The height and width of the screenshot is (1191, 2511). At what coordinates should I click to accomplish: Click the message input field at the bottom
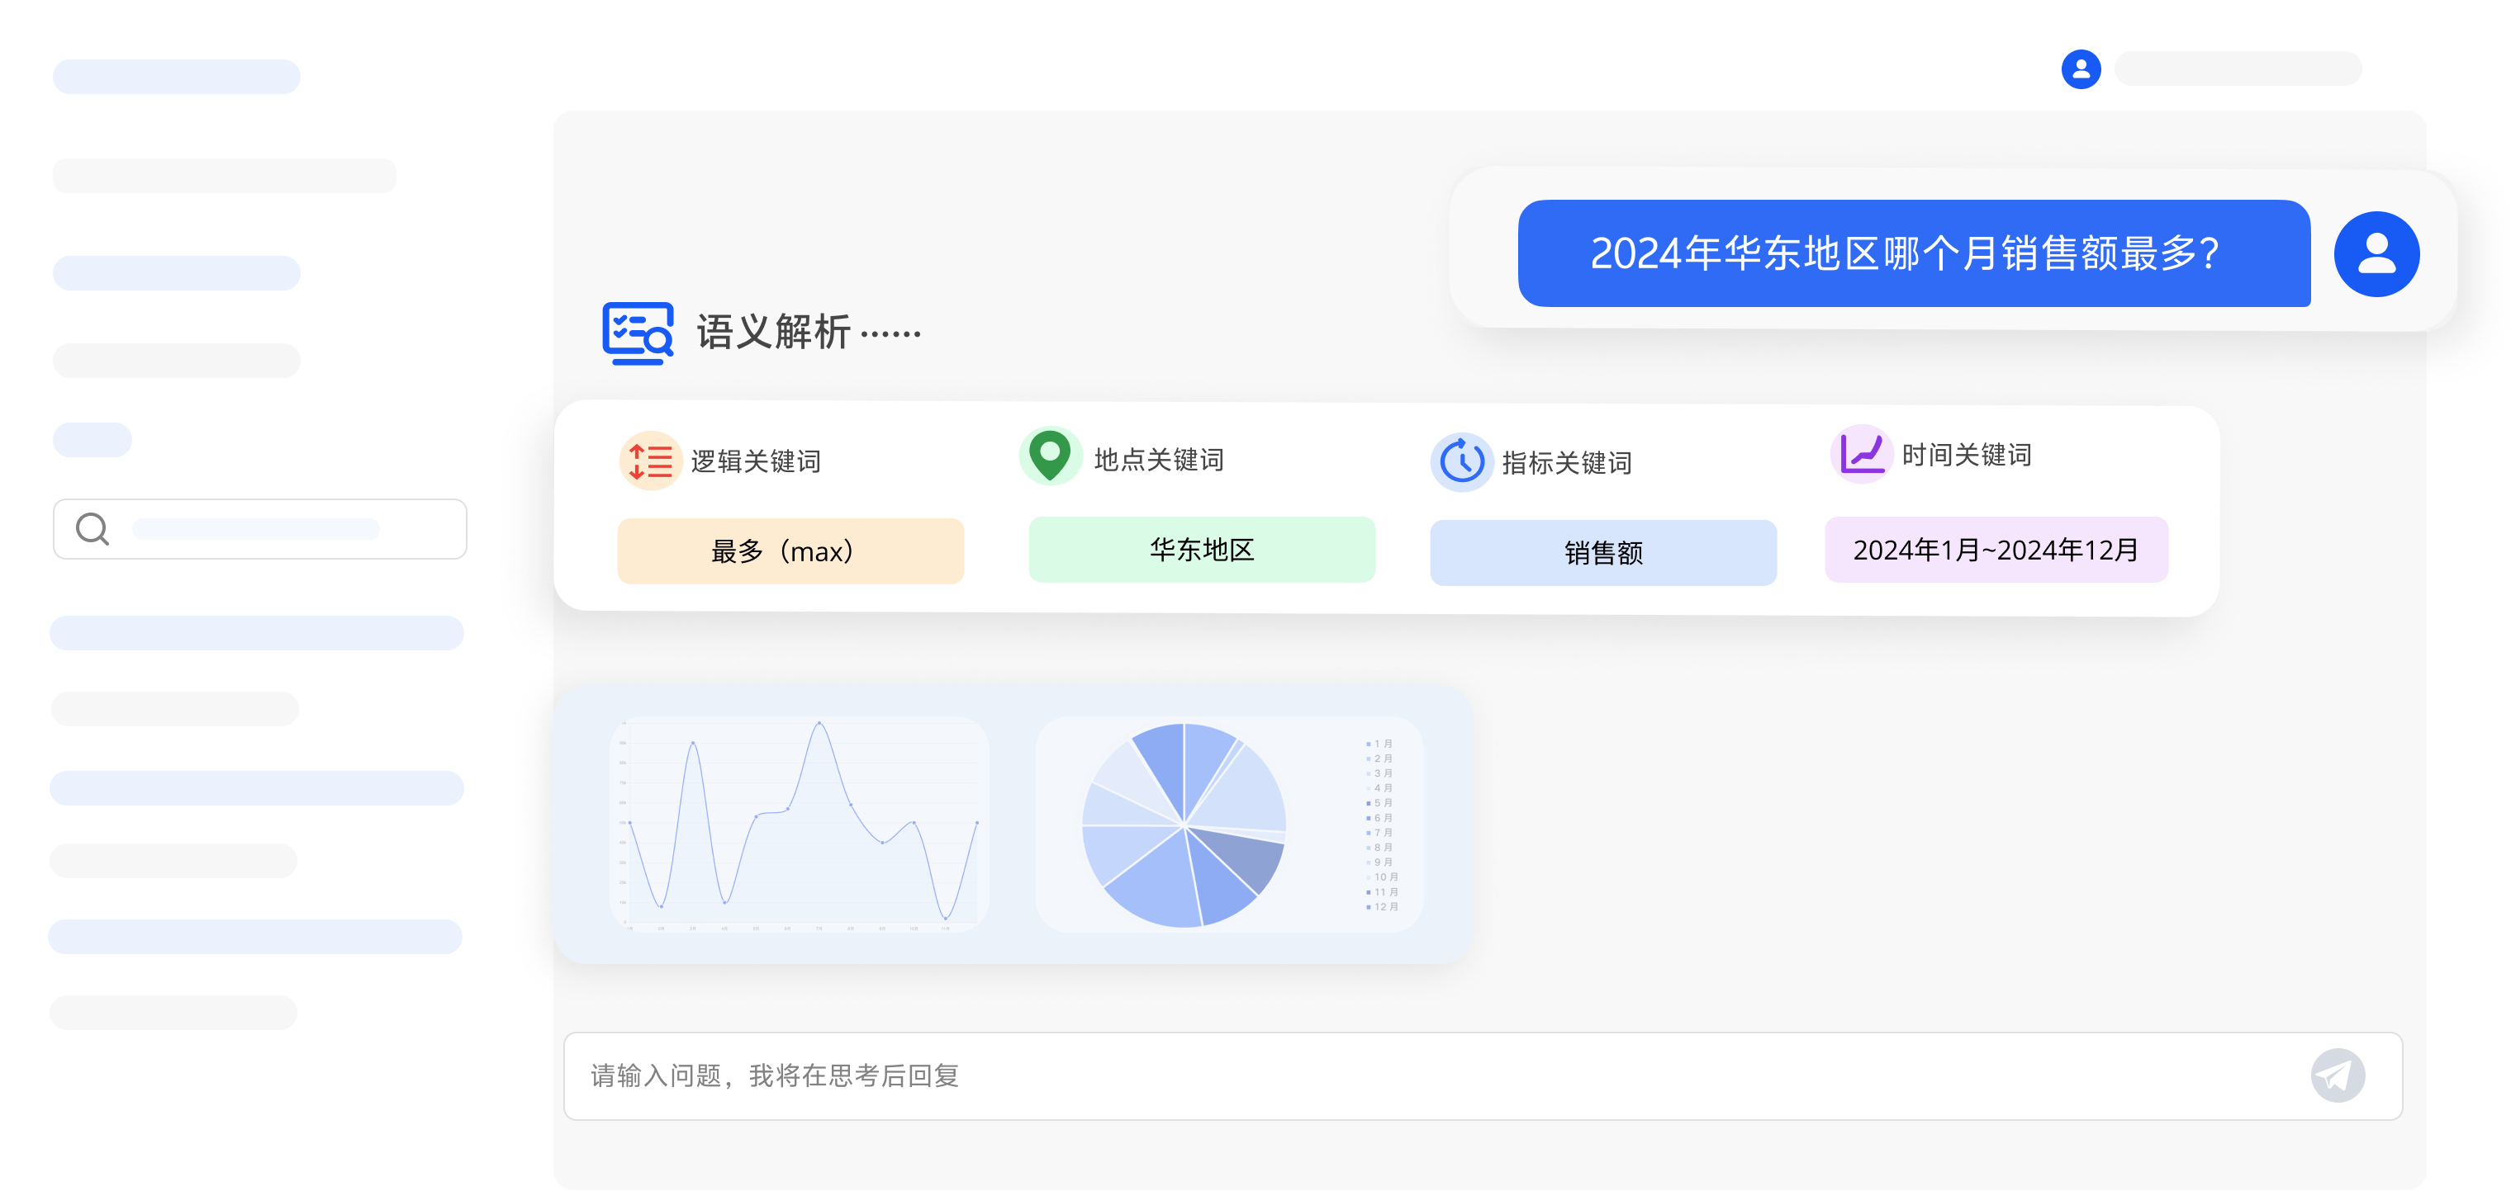tap(1170, 1075)
